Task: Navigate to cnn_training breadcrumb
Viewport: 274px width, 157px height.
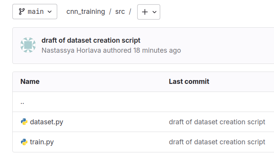Action: tap(85, 12)
